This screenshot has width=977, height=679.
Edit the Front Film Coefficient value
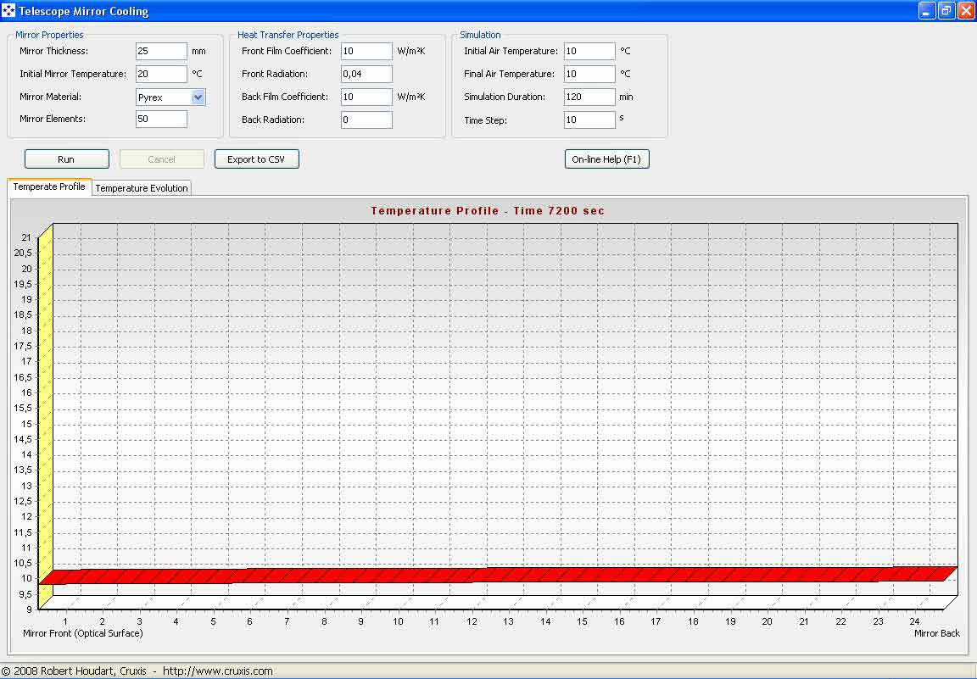tap(366, 52)
